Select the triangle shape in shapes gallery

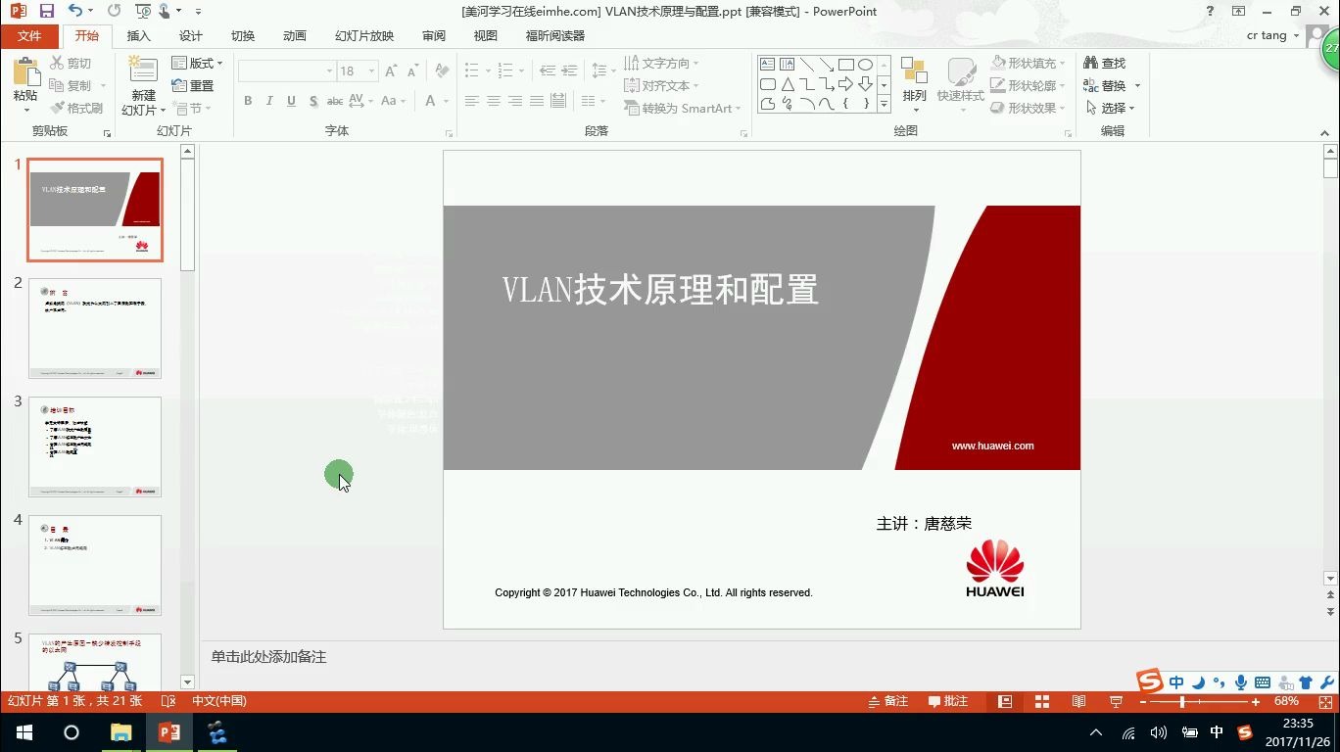(787, 84)
